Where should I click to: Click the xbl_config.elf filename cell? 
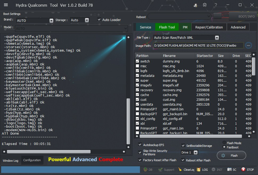pyautogui.click(x=172, y=119)
